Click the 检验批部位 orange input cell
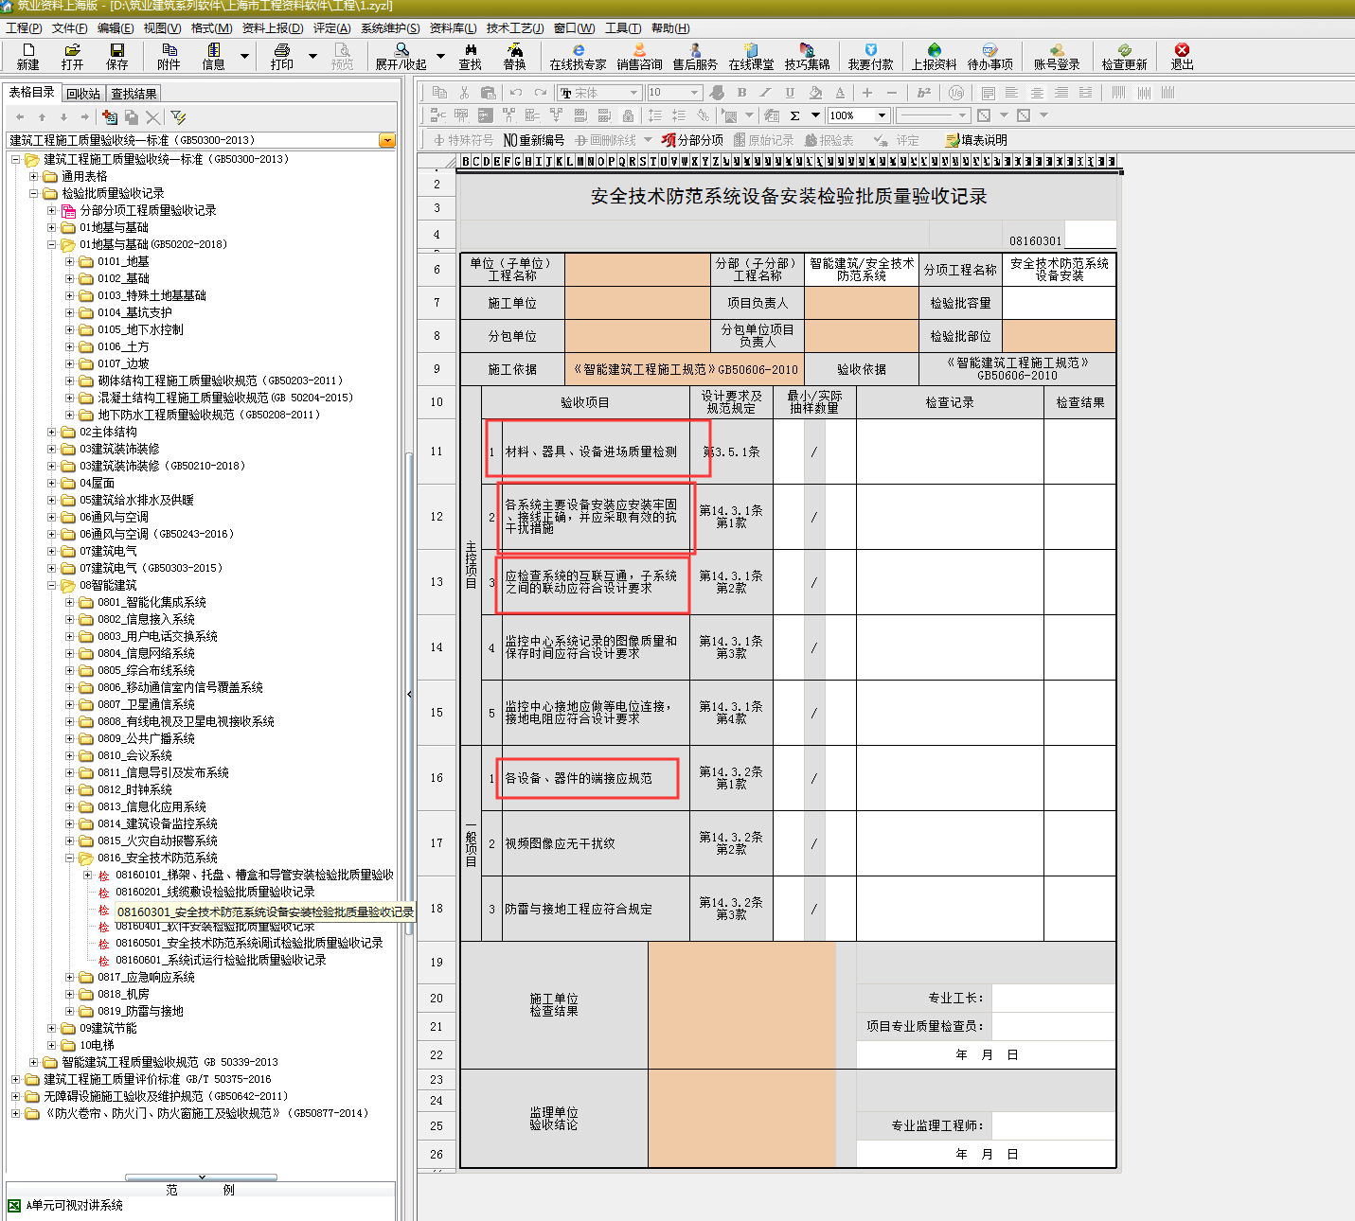This screenshot has height=1221, width=1355. click(1059, 336)
